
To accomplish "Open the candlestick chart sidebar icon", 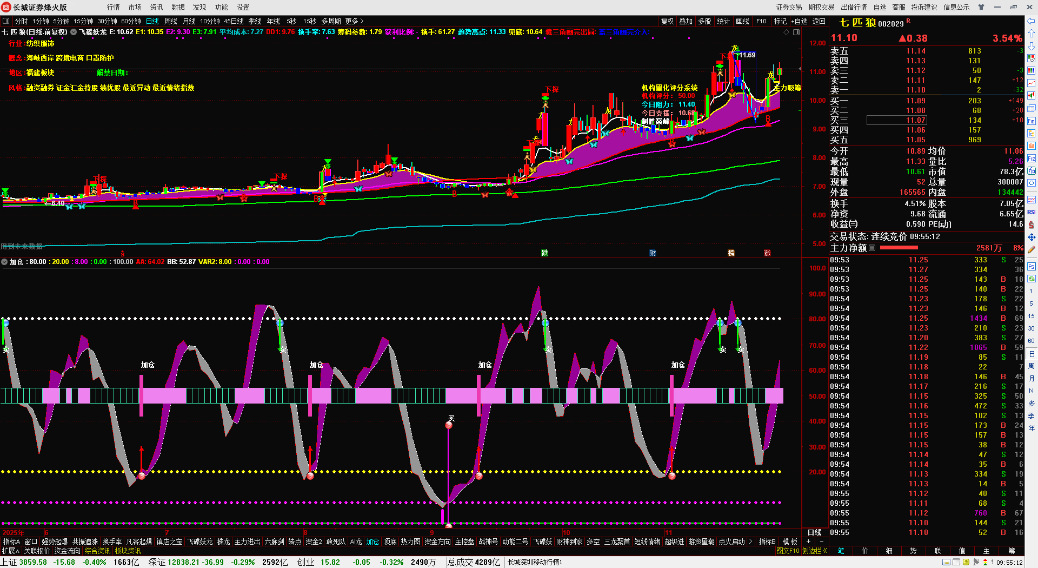I will [1032, 96].
